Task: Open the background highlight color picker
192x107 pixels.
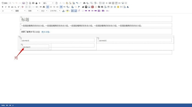Action: coord(68,11)
